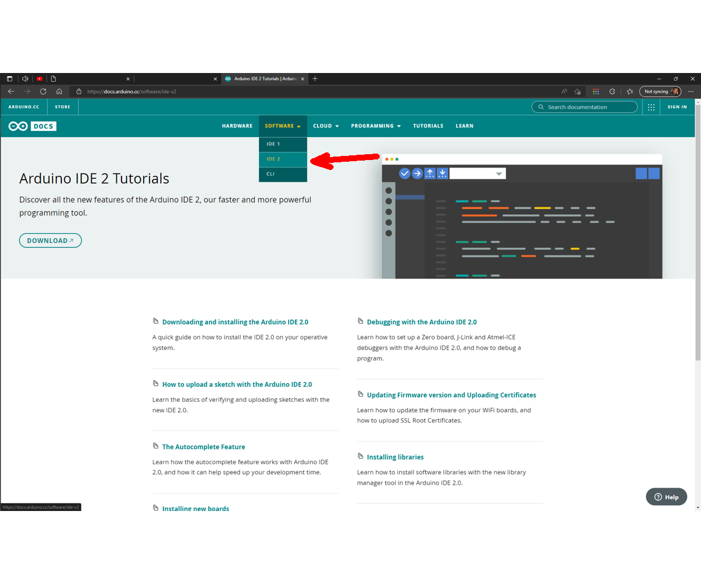The height and width of the screenshot is (584, 701).
Task: Open the search documentation magnifier icon
Action: point(540,107)
